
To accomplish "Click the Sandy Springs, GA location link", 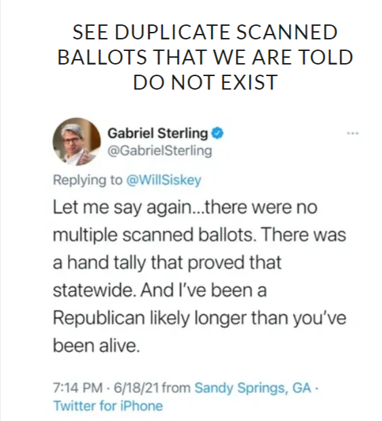I will tap(252, 388).
